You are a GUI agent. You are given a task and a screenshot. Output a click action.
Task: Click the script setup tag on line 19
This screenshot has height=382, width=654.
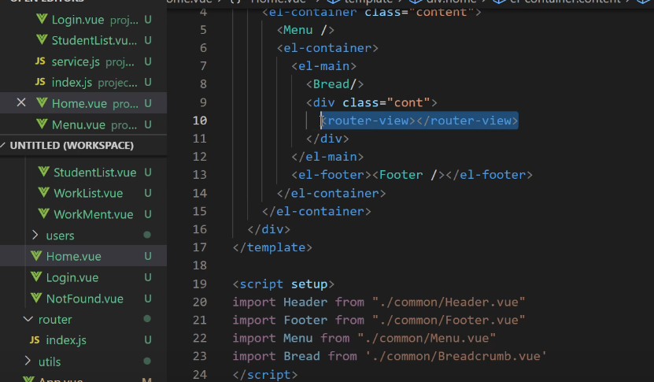(x=283, y=284)
